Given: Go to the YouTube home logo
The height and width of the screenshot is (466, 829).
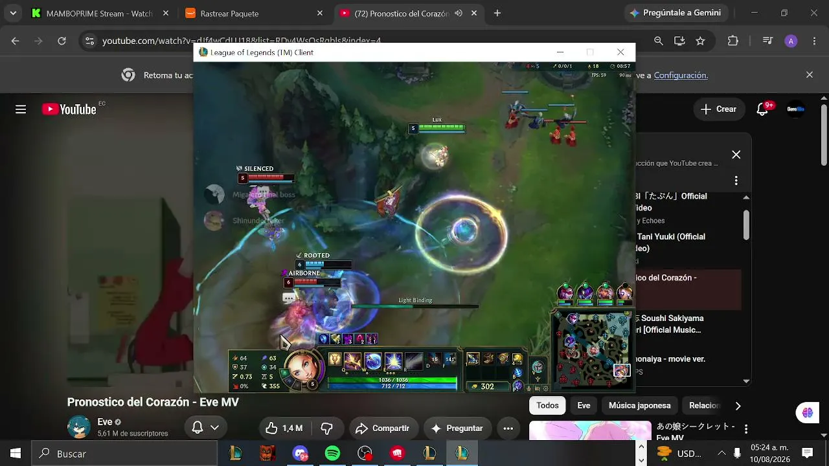Looking at the screenshot, I should coord(69,109).
